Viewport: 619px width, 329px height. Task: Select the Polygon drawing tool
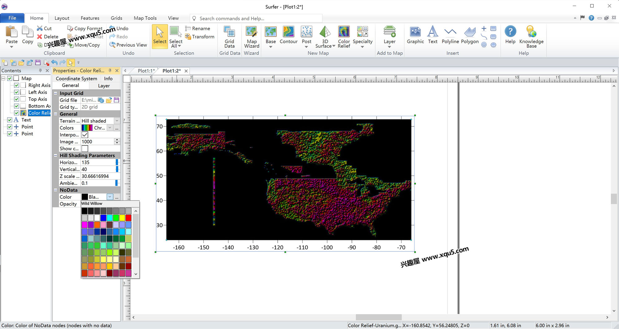[x=470, y=35]
